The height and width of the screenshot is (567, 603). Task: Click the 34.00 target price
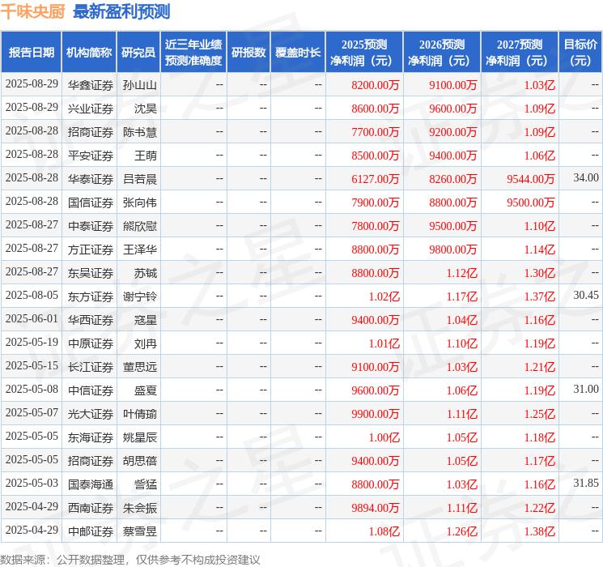[x=586, y=177]
